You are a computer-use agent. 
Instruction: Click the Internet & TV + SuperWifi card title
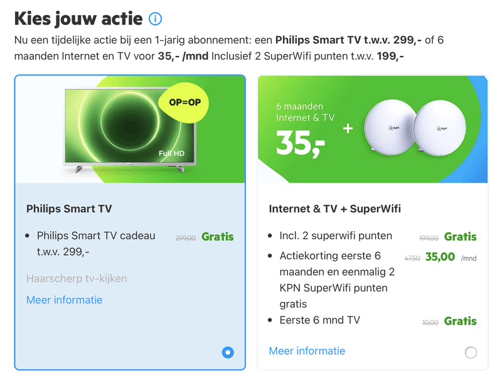[334, 209]
